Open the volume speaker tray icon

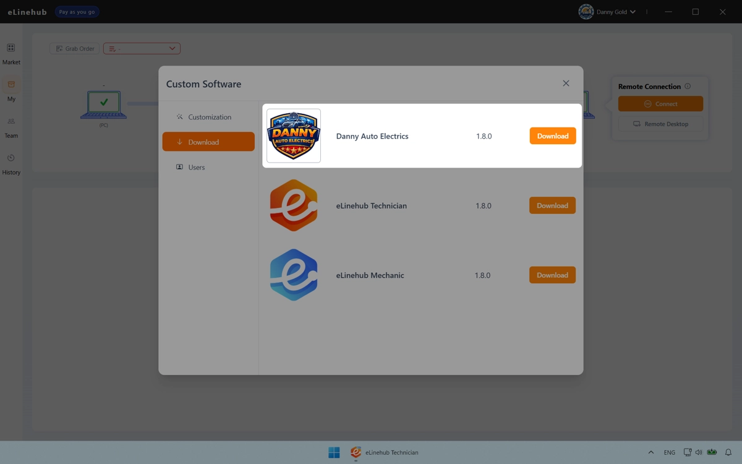click(x=699, y=452)
